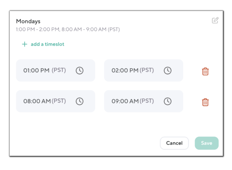Click the PST label next to 08:00 AM
The height and width of the screenshot is (170, 232).
click(x=59, y=101)
